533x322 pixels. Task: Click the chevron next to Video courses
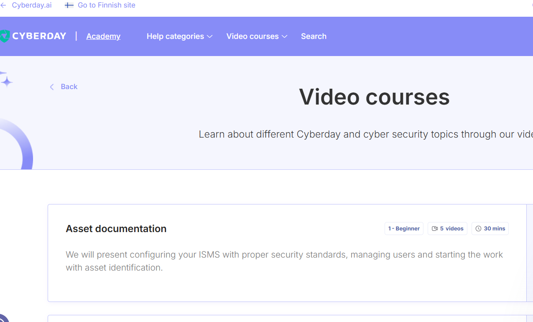[284, 37]
